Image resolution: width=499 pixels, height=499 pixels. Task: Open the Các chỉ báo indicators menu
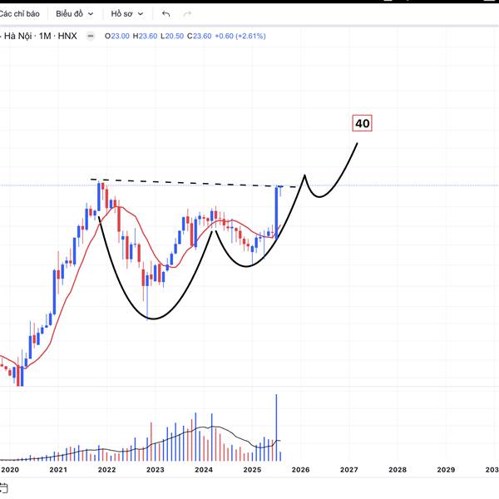click(19, 13)
